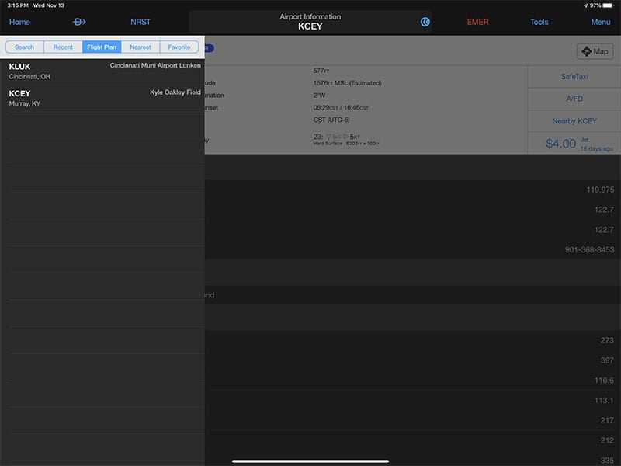
Task: Tap the location arrow in the status bar
Action: pyautogui.click(x=586, y=5)
